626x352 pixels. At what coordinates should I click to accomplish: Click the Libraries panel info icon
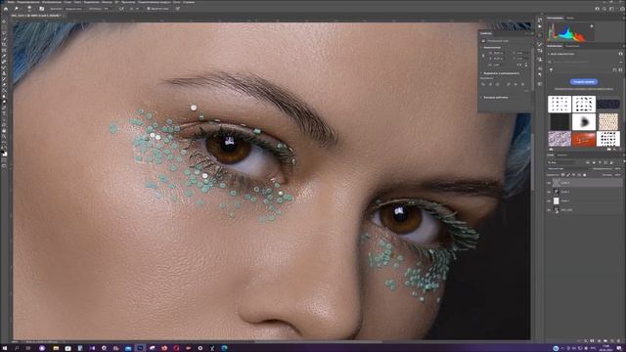tap(620, 54)
